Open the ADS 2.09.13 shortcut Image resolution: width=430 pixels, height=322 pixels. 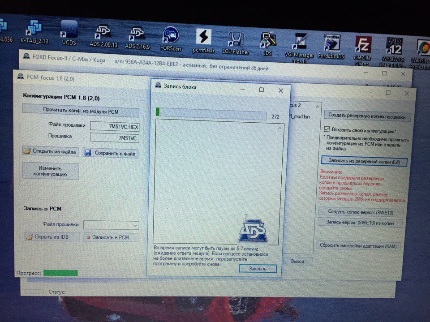(103, 36)
